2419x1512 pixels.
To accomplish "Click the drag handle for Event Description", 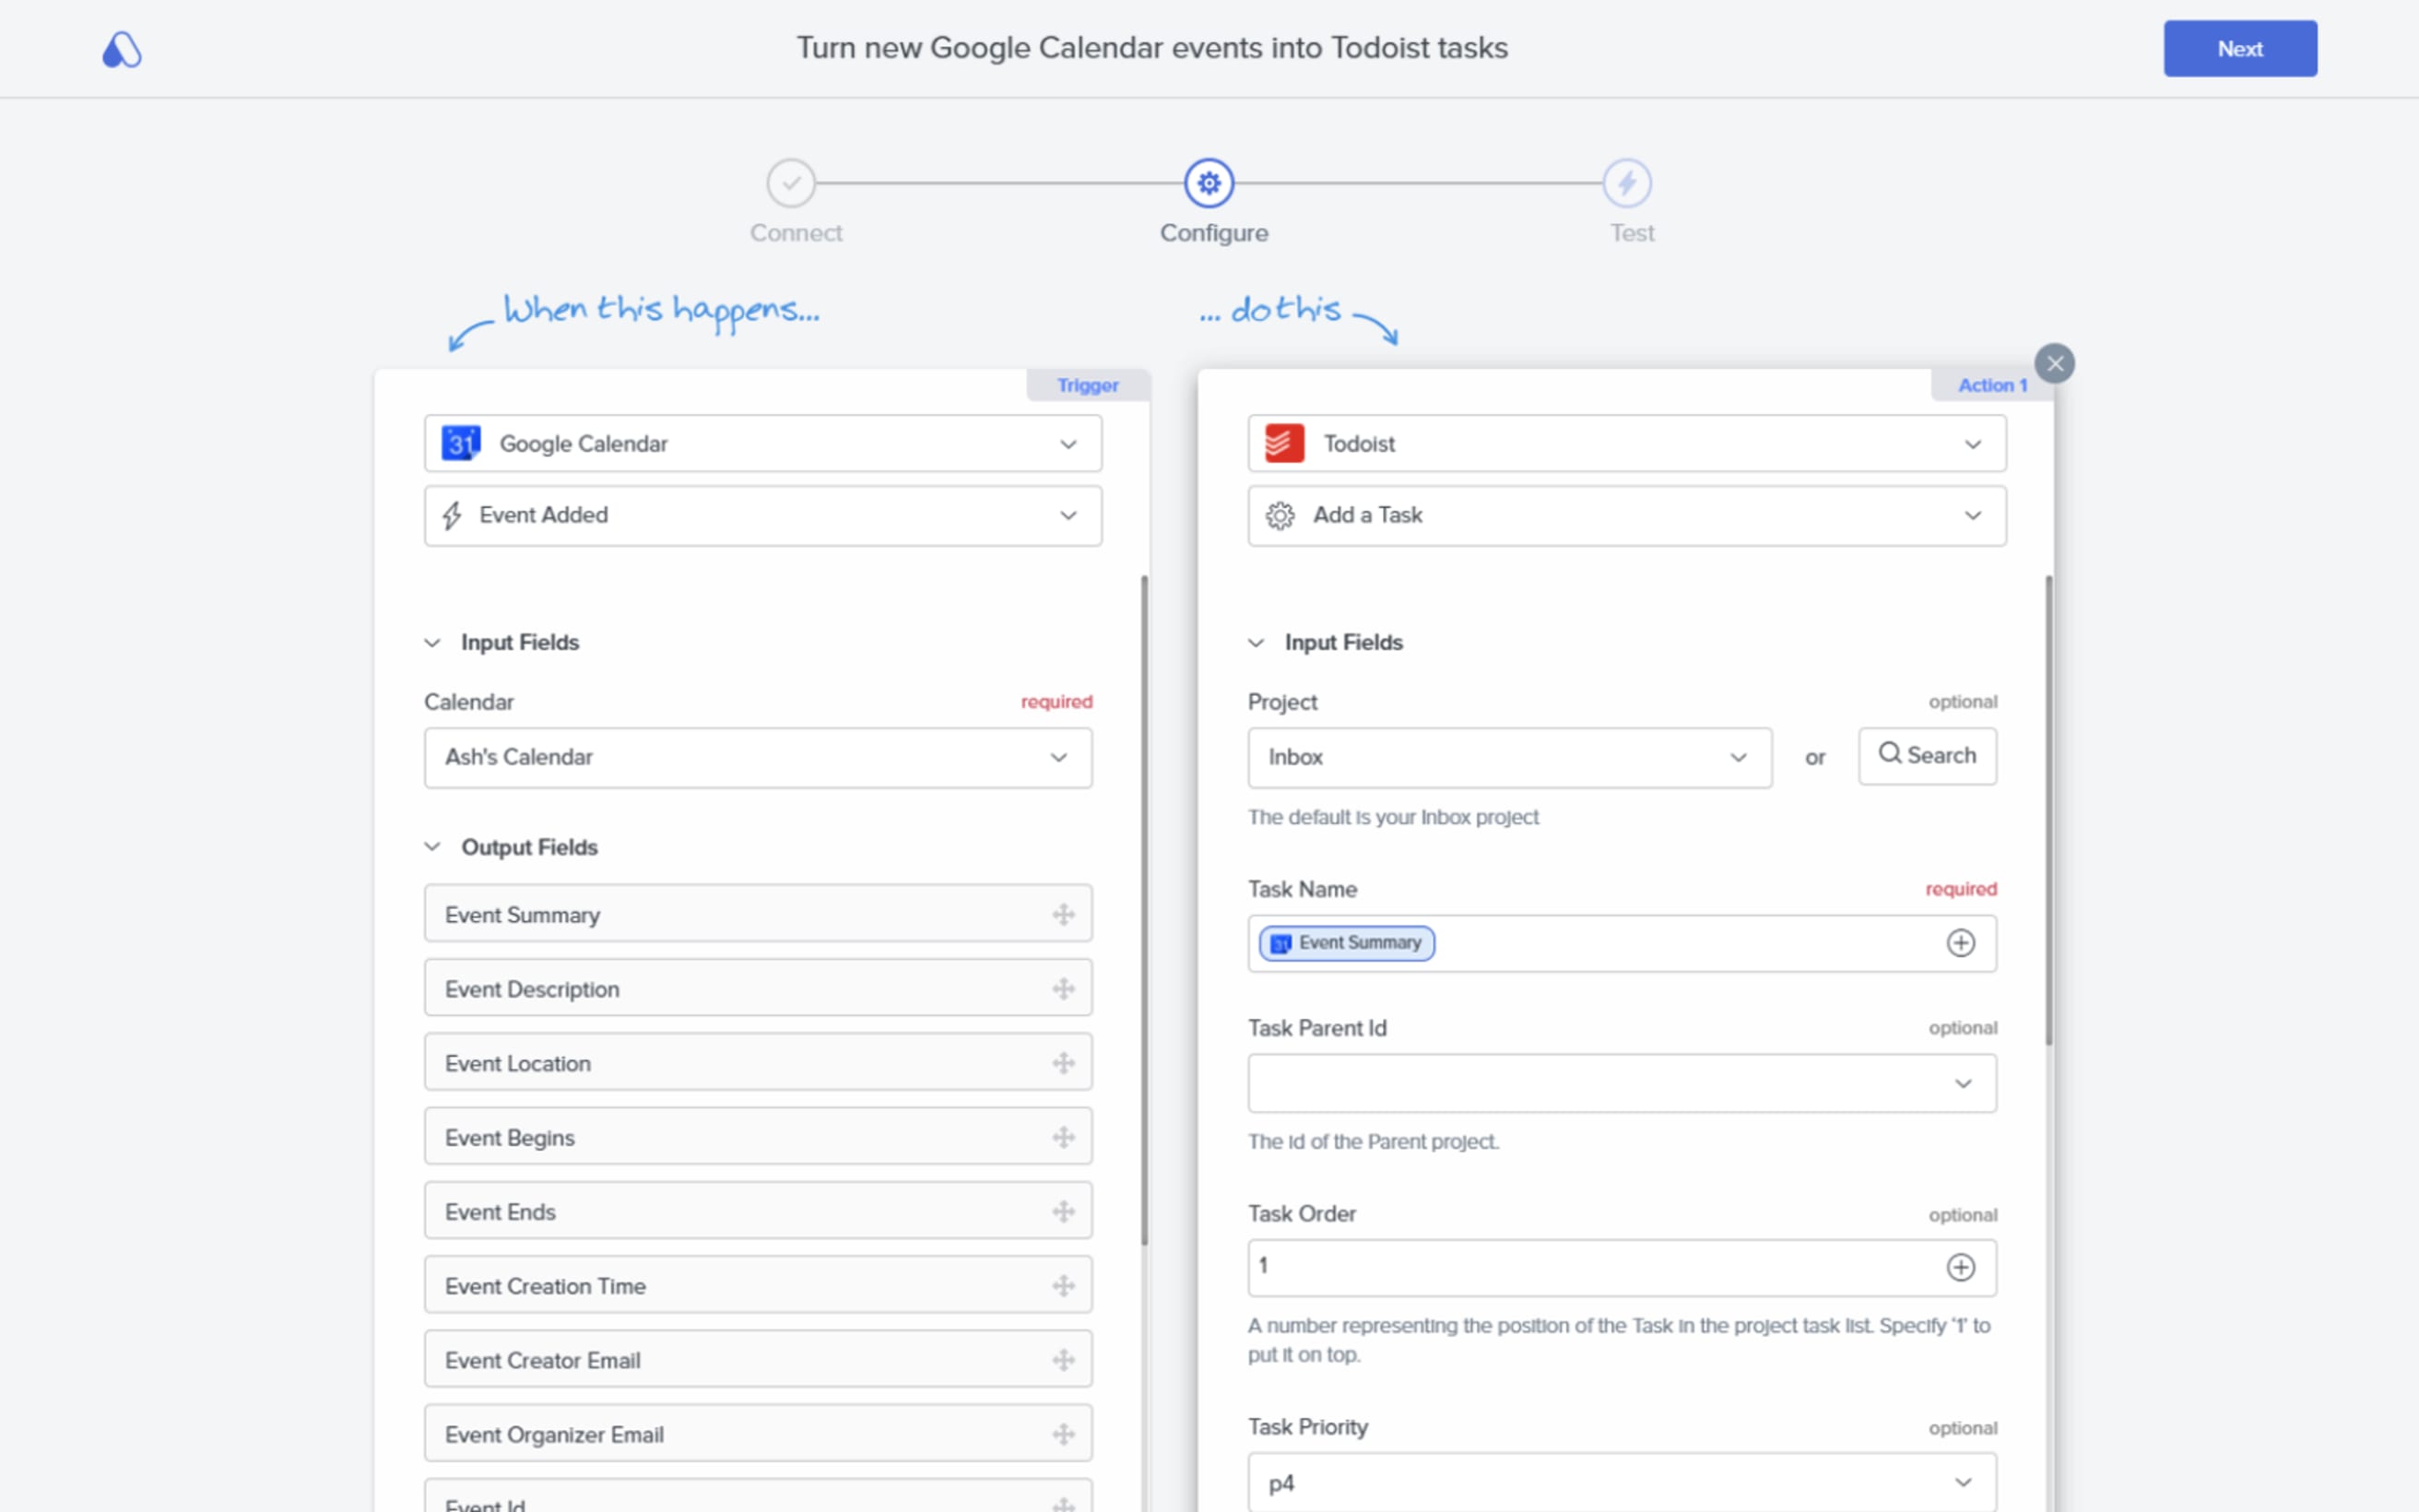I will [1064, 988].
